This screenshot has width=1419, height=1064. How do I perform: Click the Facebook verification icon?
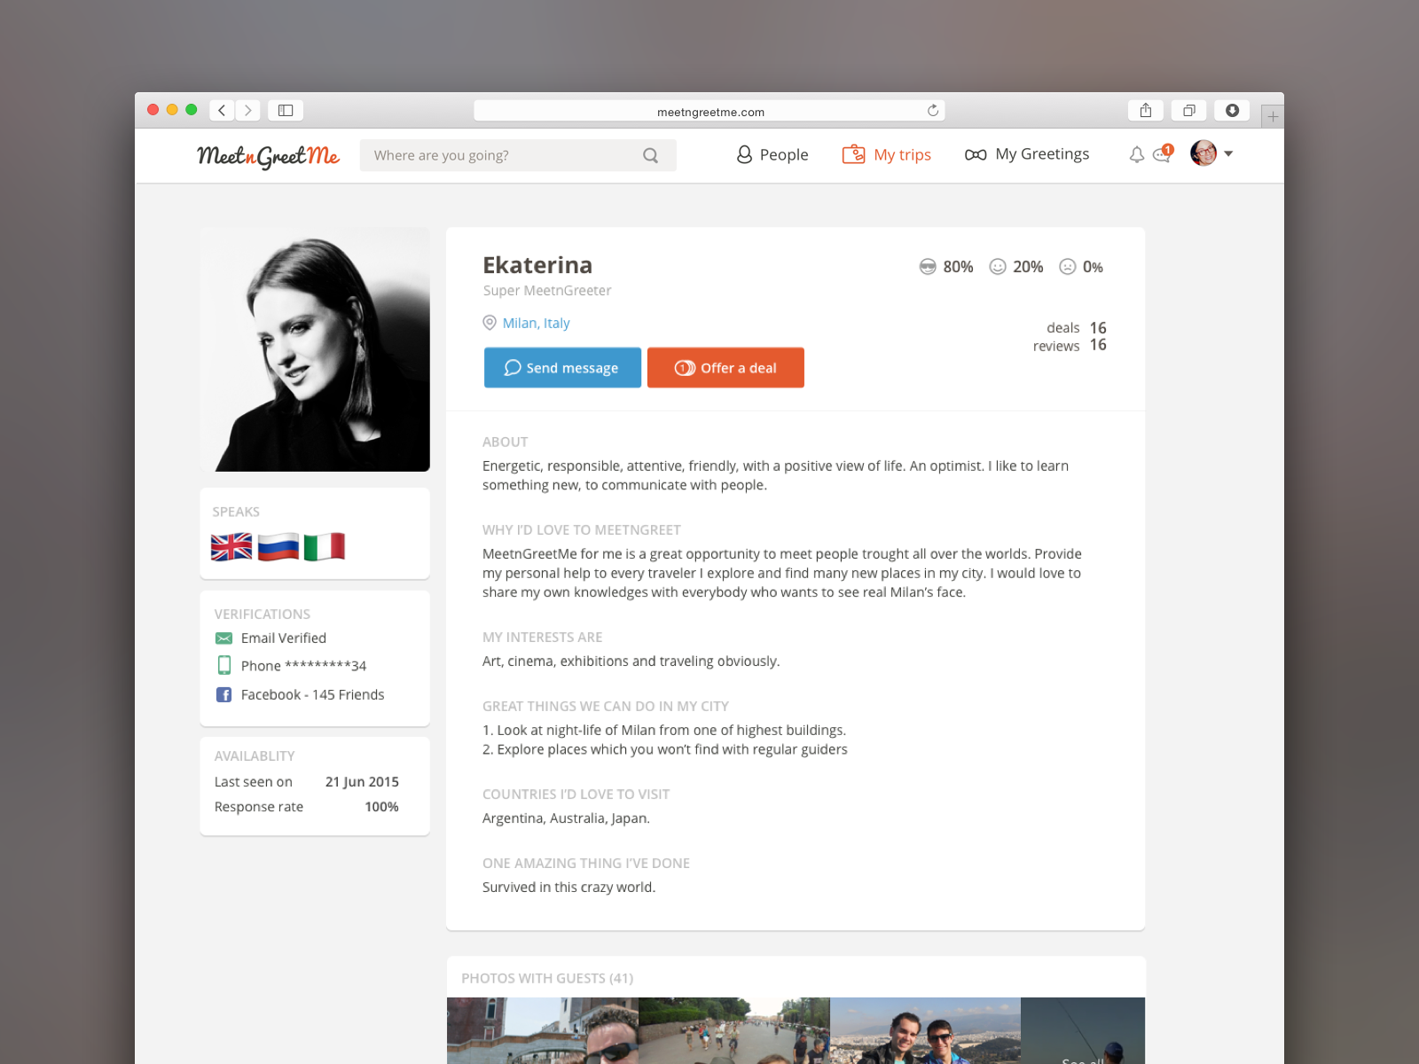pos(224,695)
